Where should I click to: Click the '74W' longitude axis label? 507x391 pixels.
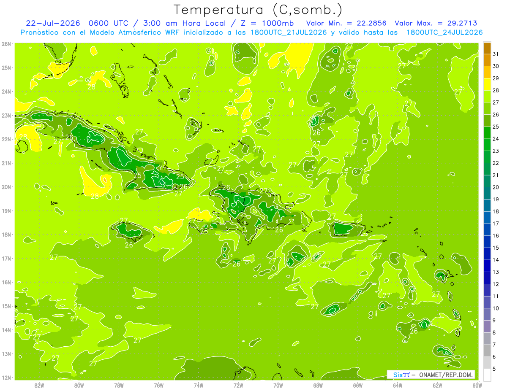point(199,385)
